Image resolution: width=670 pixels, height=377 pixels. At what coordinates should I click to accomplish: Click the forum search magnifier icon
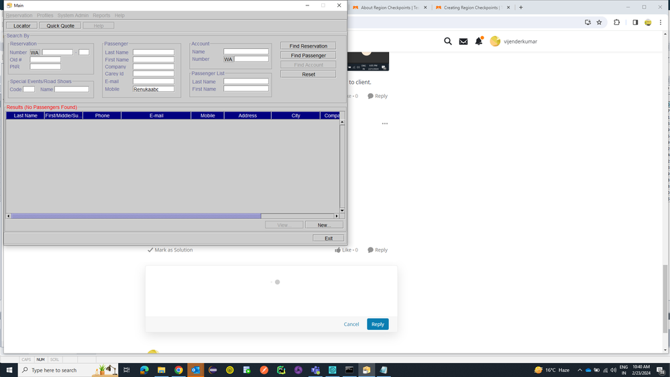coord(447,41)
